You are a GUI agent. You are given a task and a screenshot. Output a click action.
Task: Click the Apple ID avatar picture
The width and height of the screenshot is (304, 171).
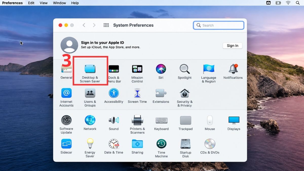[x=69, y=45]
